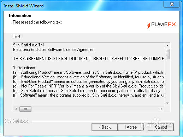The image size is (183, 137).
Task: Cancel the installation
Action: (161, 127)
